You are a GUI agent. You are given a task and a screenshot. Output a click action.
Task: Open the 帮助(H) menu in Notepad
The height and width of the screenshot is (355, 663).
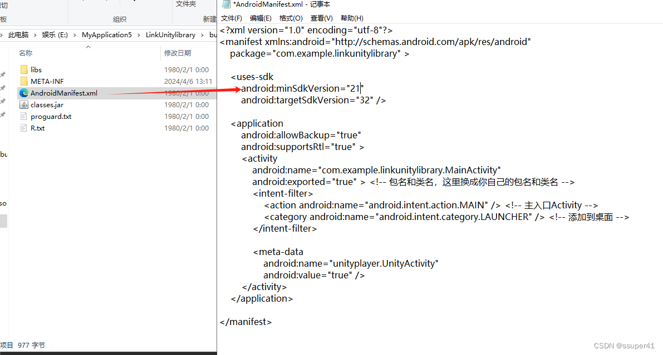coord(352,18)
